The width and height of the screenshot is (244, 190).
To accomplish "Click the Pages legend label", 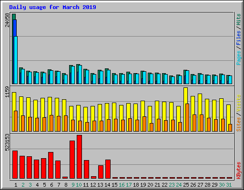I will 238,58.
